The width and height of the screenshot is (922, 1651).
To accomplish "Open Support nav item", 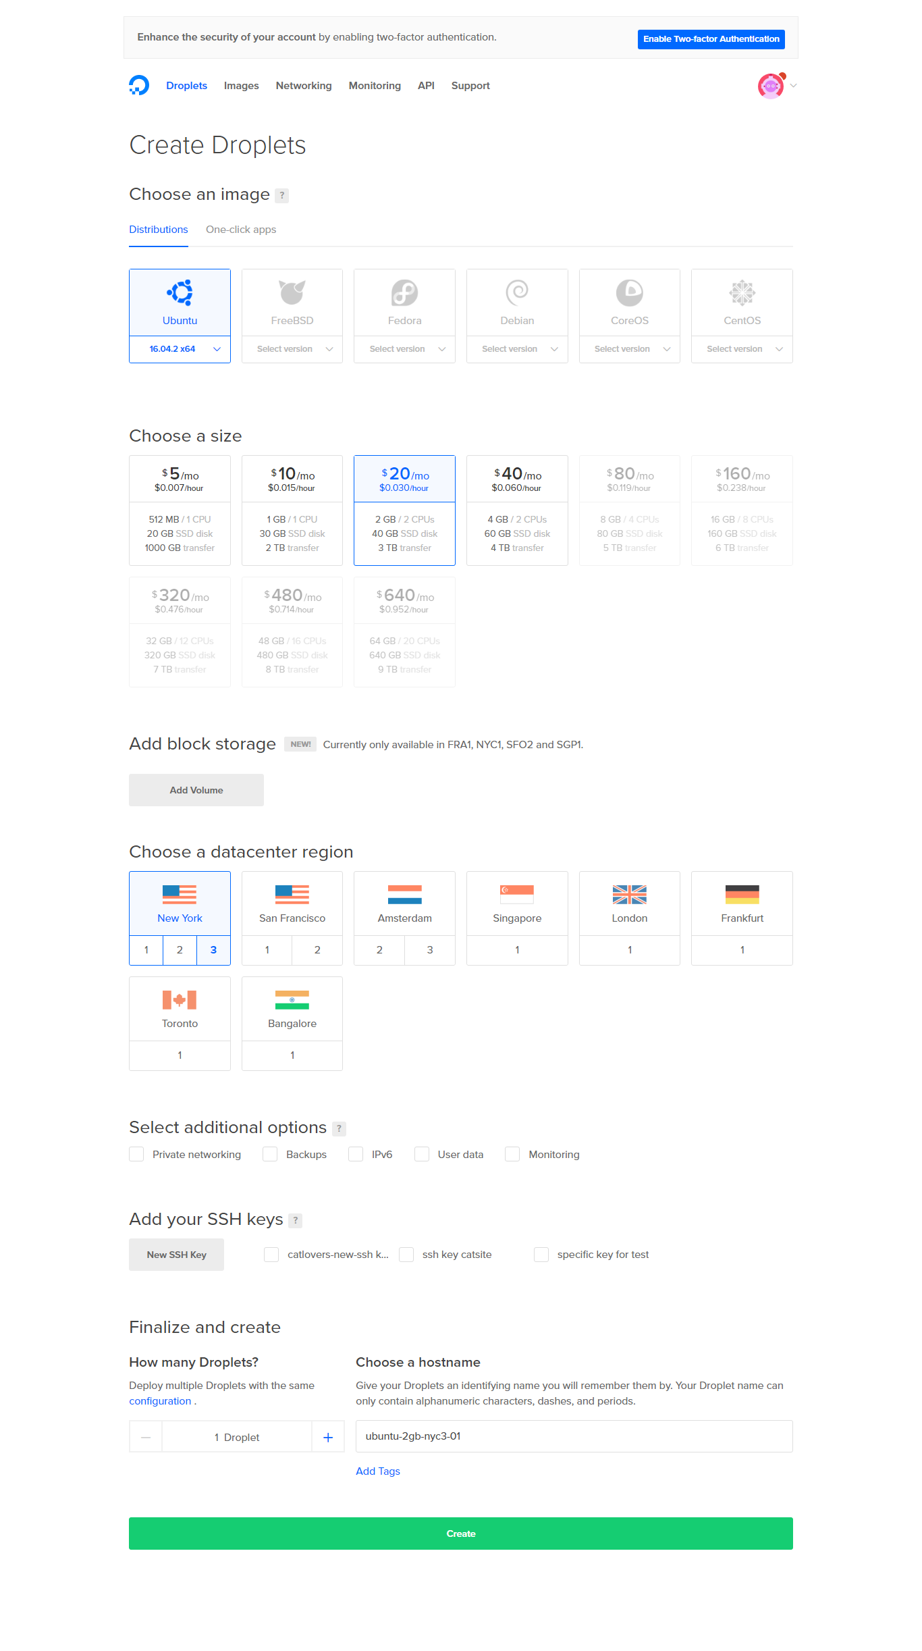I will (470, 86).
